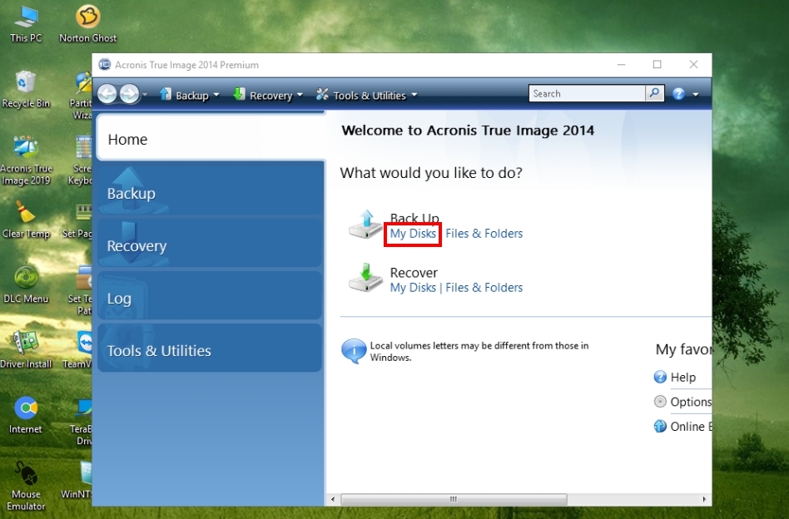Go forward with the right arrow button

[129, 93]
